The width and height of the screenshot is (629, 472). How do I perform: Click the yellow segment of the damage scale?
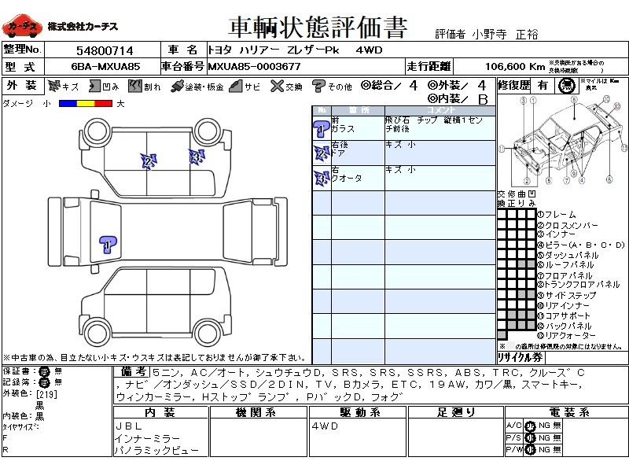[x=86, y=104]
